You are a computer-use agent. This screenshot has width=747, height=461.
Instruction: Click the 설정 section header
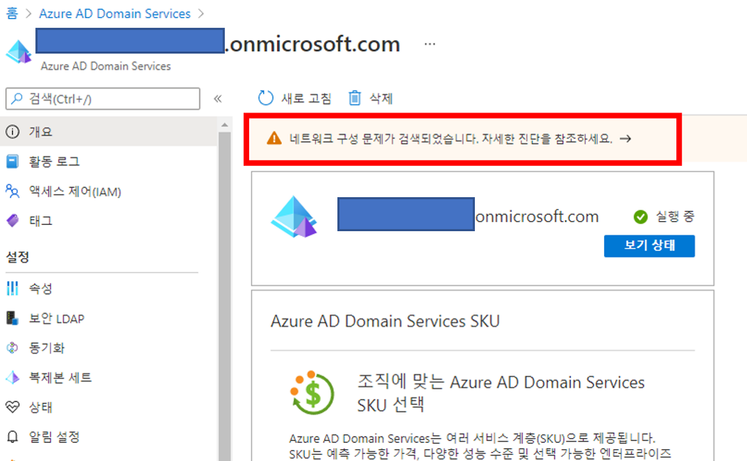coord(17,257)
